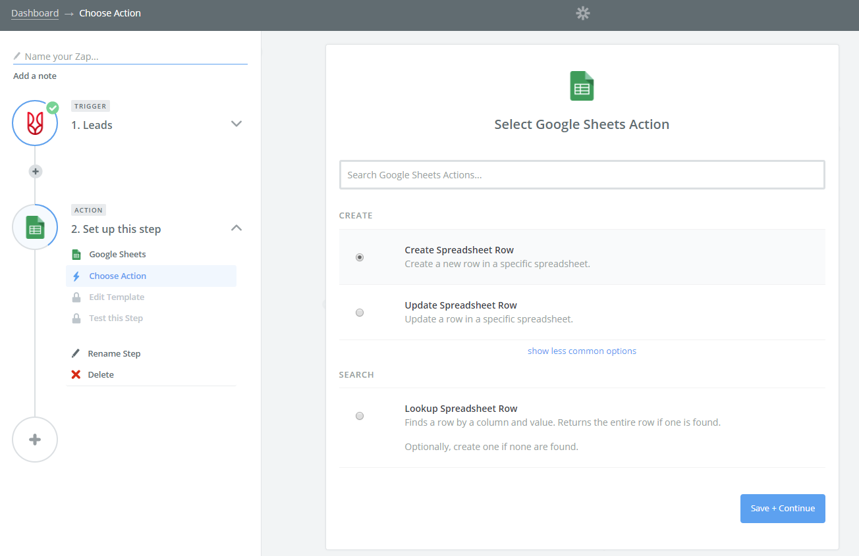Click the red X delete icon
This screenshot has height=556, width=859.
pos(76,374)
